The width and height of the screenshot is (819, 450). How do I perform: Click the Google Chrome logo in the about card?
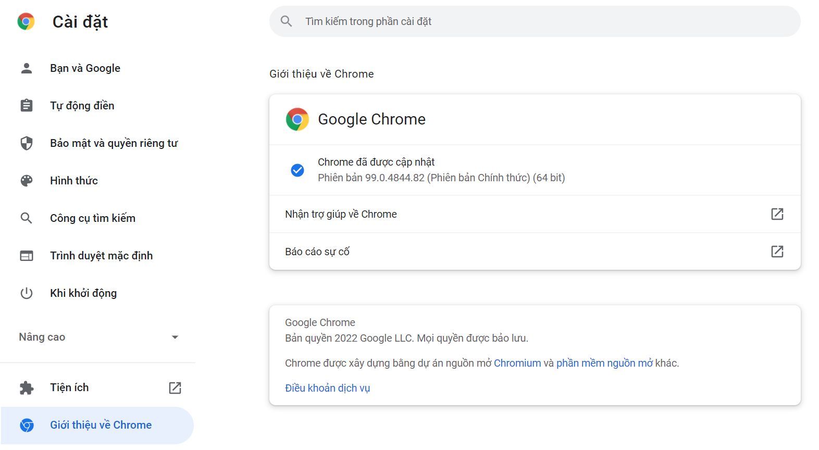tap(297, 119)
